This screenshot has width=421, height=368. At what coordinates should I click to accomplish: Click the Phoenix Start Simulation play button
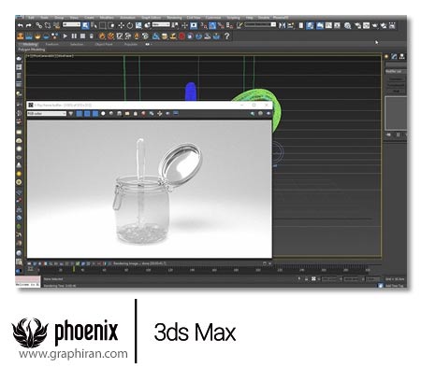pos(65,36)
